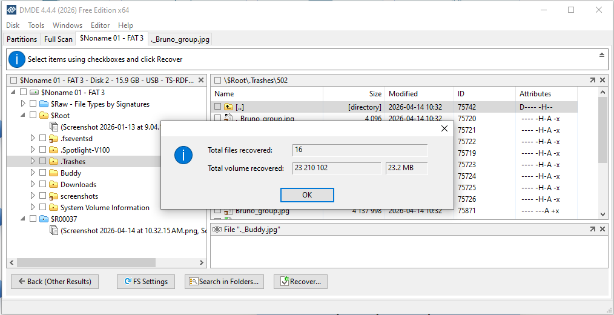Check the .fseventsd checkbox
The height and width of the screenshot is (315, 614).
click(x=42, y=138)
